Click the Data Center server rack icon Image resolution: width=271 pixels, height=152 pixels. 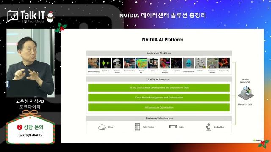point(137,127)
